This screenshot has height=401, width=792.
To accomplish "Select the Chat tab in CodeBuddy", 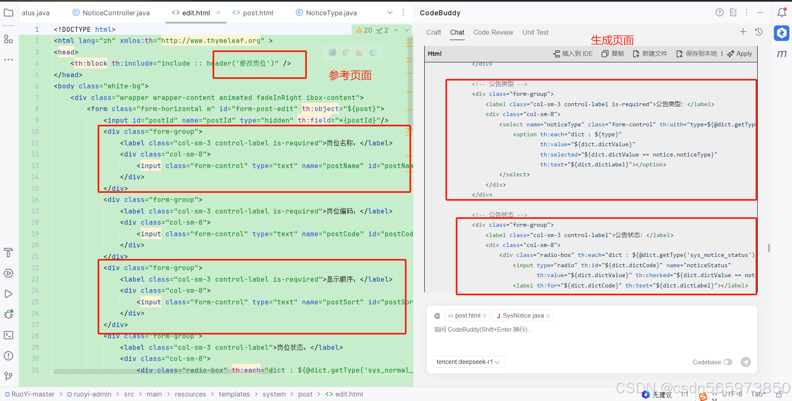I will pos(457,32).
